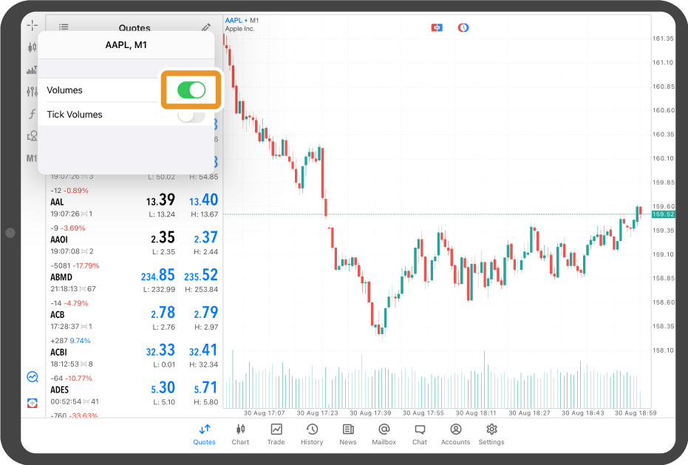Open the objects shapes icon
Image resolution: width=688 pixels, height=465 pixels.
coord(32,136)
